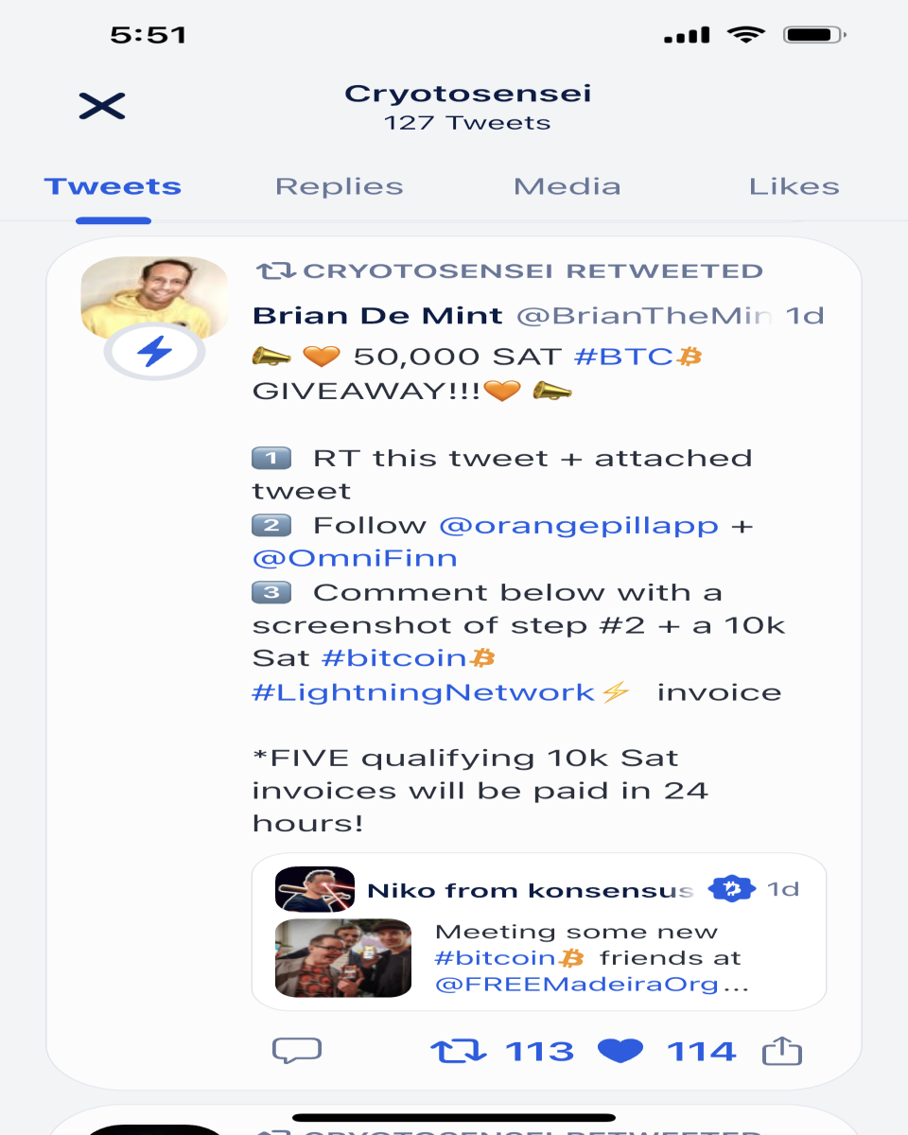Image resolution: width=908 pixels, height=1135 pixels.
Task: Retweet via the retweet arrows icon
Action: click(x=459, y=1051)
